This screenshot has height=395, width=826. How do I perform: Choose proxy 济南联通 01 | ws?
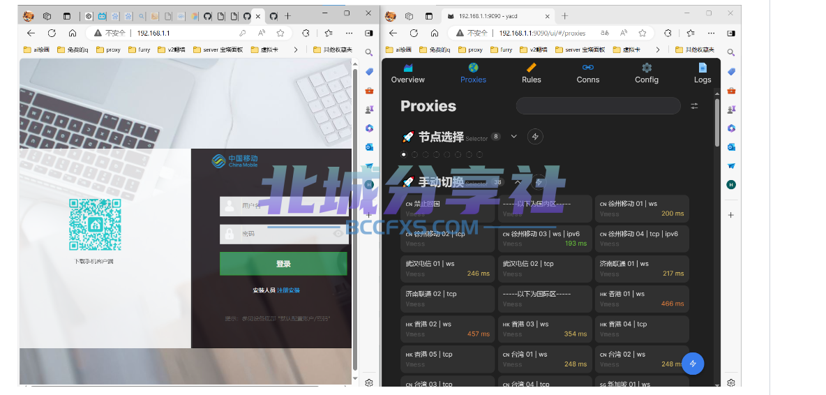pyautogui.click(x=642, y=269)
